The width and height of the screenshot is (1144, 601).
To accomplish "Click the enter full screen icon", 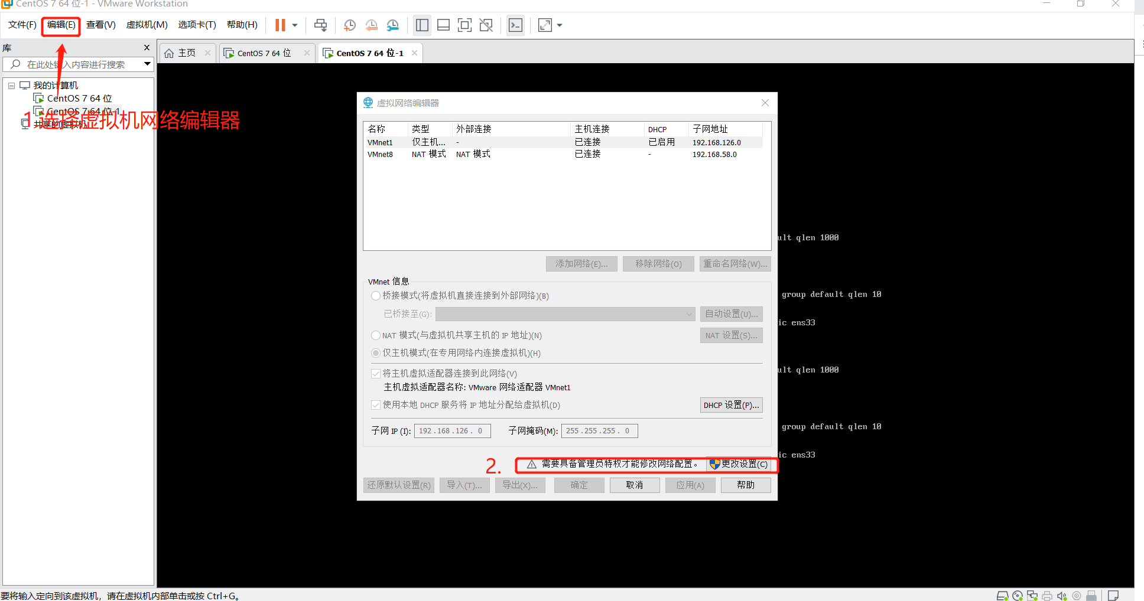I will pos(465,25).
